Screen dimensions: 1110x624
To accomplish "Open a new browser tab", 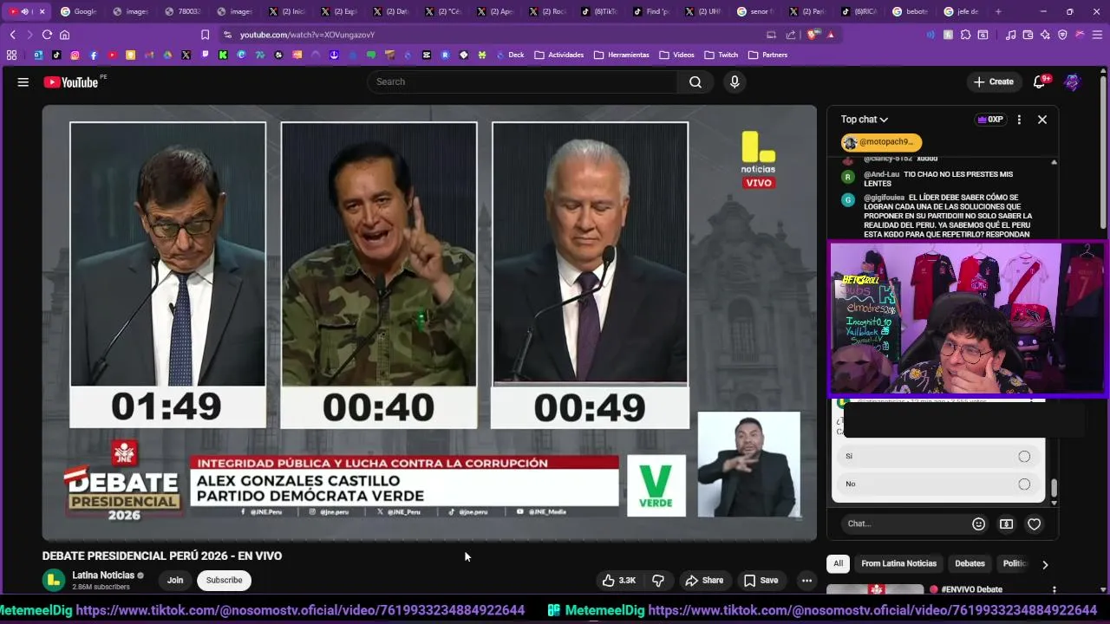I will pos(998,11).
